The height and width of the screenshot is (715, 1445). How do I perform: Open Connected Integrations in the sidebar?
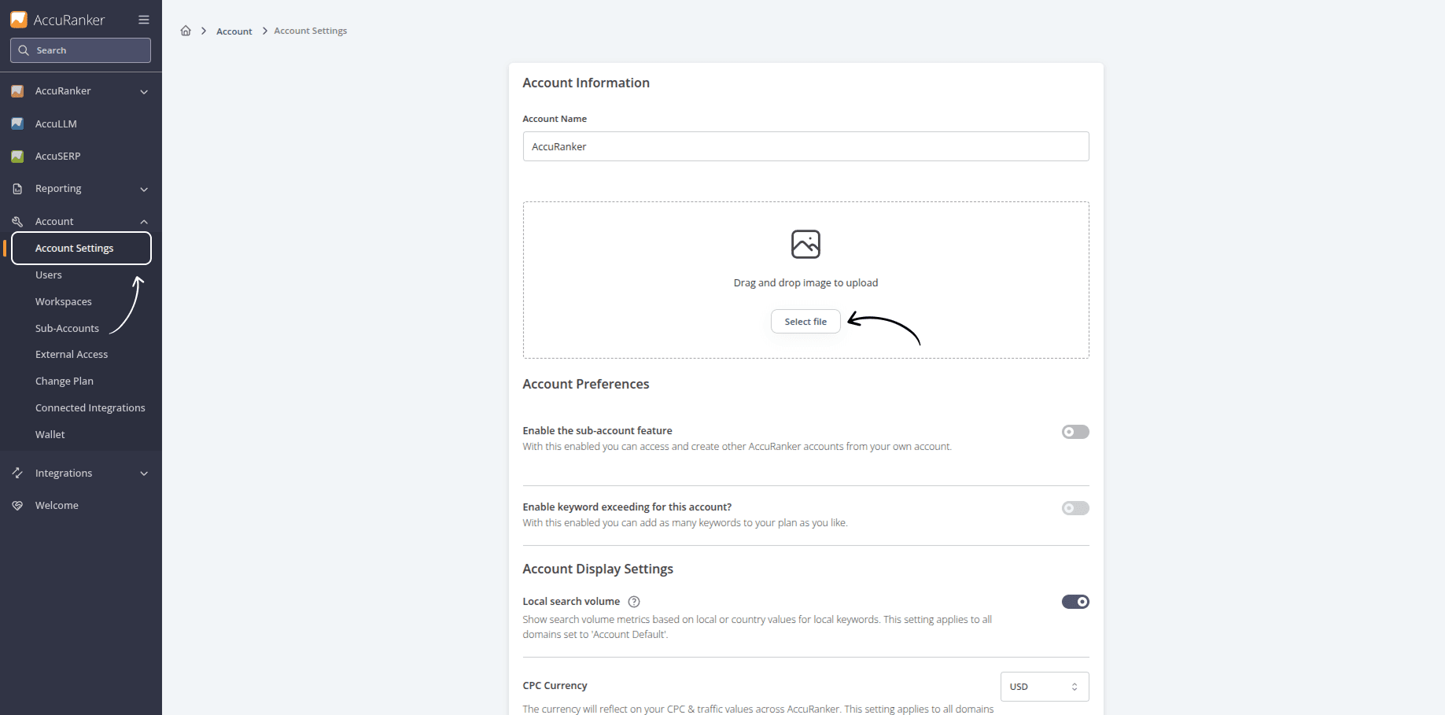[90, 408]
